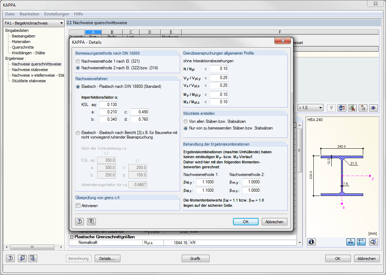The width and height of the screenshot is (386, 275).
Task: Click the results table scroll down arrow
Action: pos(300,242)
